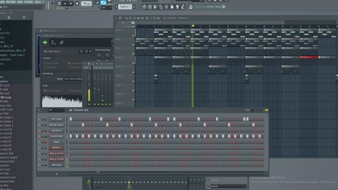Mute the top channel in Channel rack
The height and width of the screenshot is (190, 338).
40,119
